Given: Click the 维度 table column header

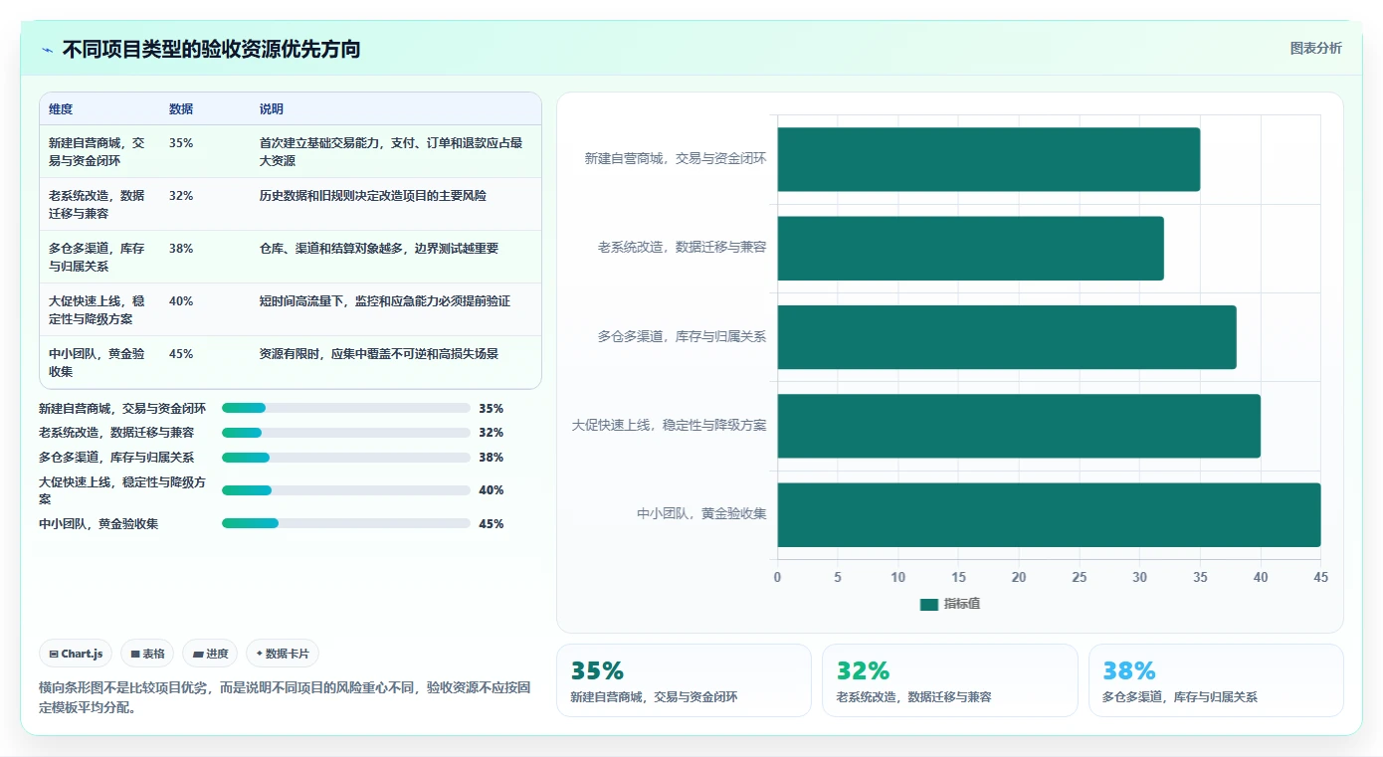Looking at the screenshot, I should (x=61, y=109).
